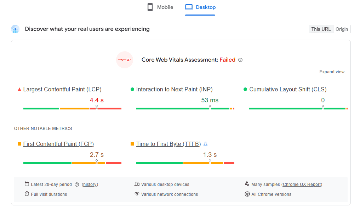Click the mobile phone icon

[x=150, y=7]
